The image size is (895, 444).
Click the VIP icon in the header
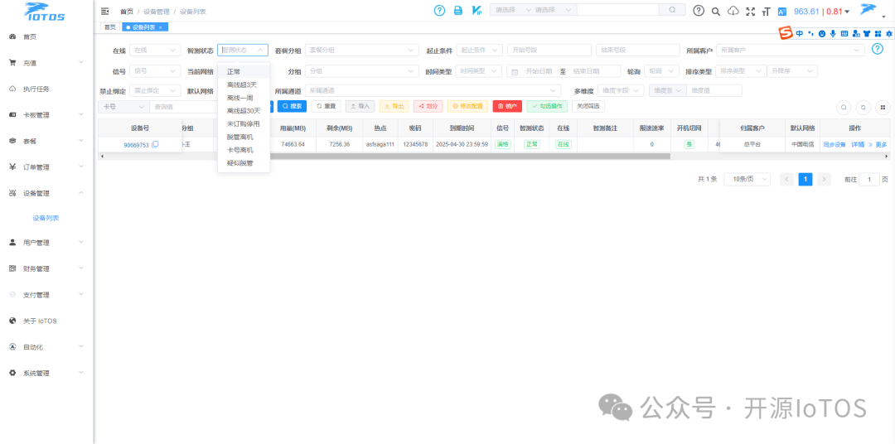477,10
